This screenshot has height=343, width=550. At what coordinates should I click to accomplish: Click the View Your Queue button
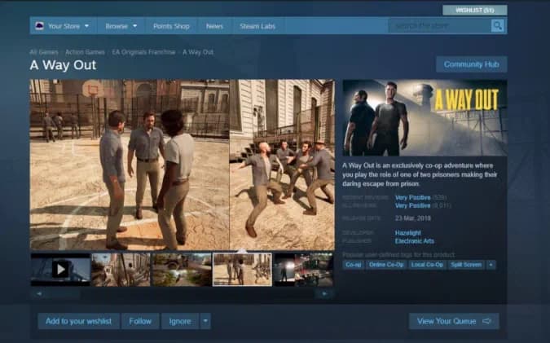tap(454, 321)
